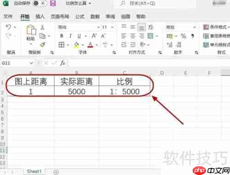Align text left
Image resolution: width=230 pixels, height=175 pixels.
[124, 36]
